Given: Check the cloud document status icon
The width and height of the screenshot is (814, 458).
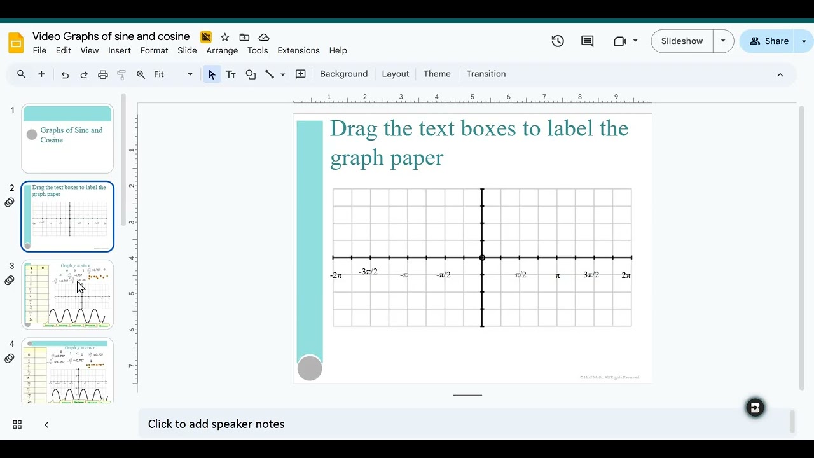Looking at the screenshot, I should coord(264,37).
